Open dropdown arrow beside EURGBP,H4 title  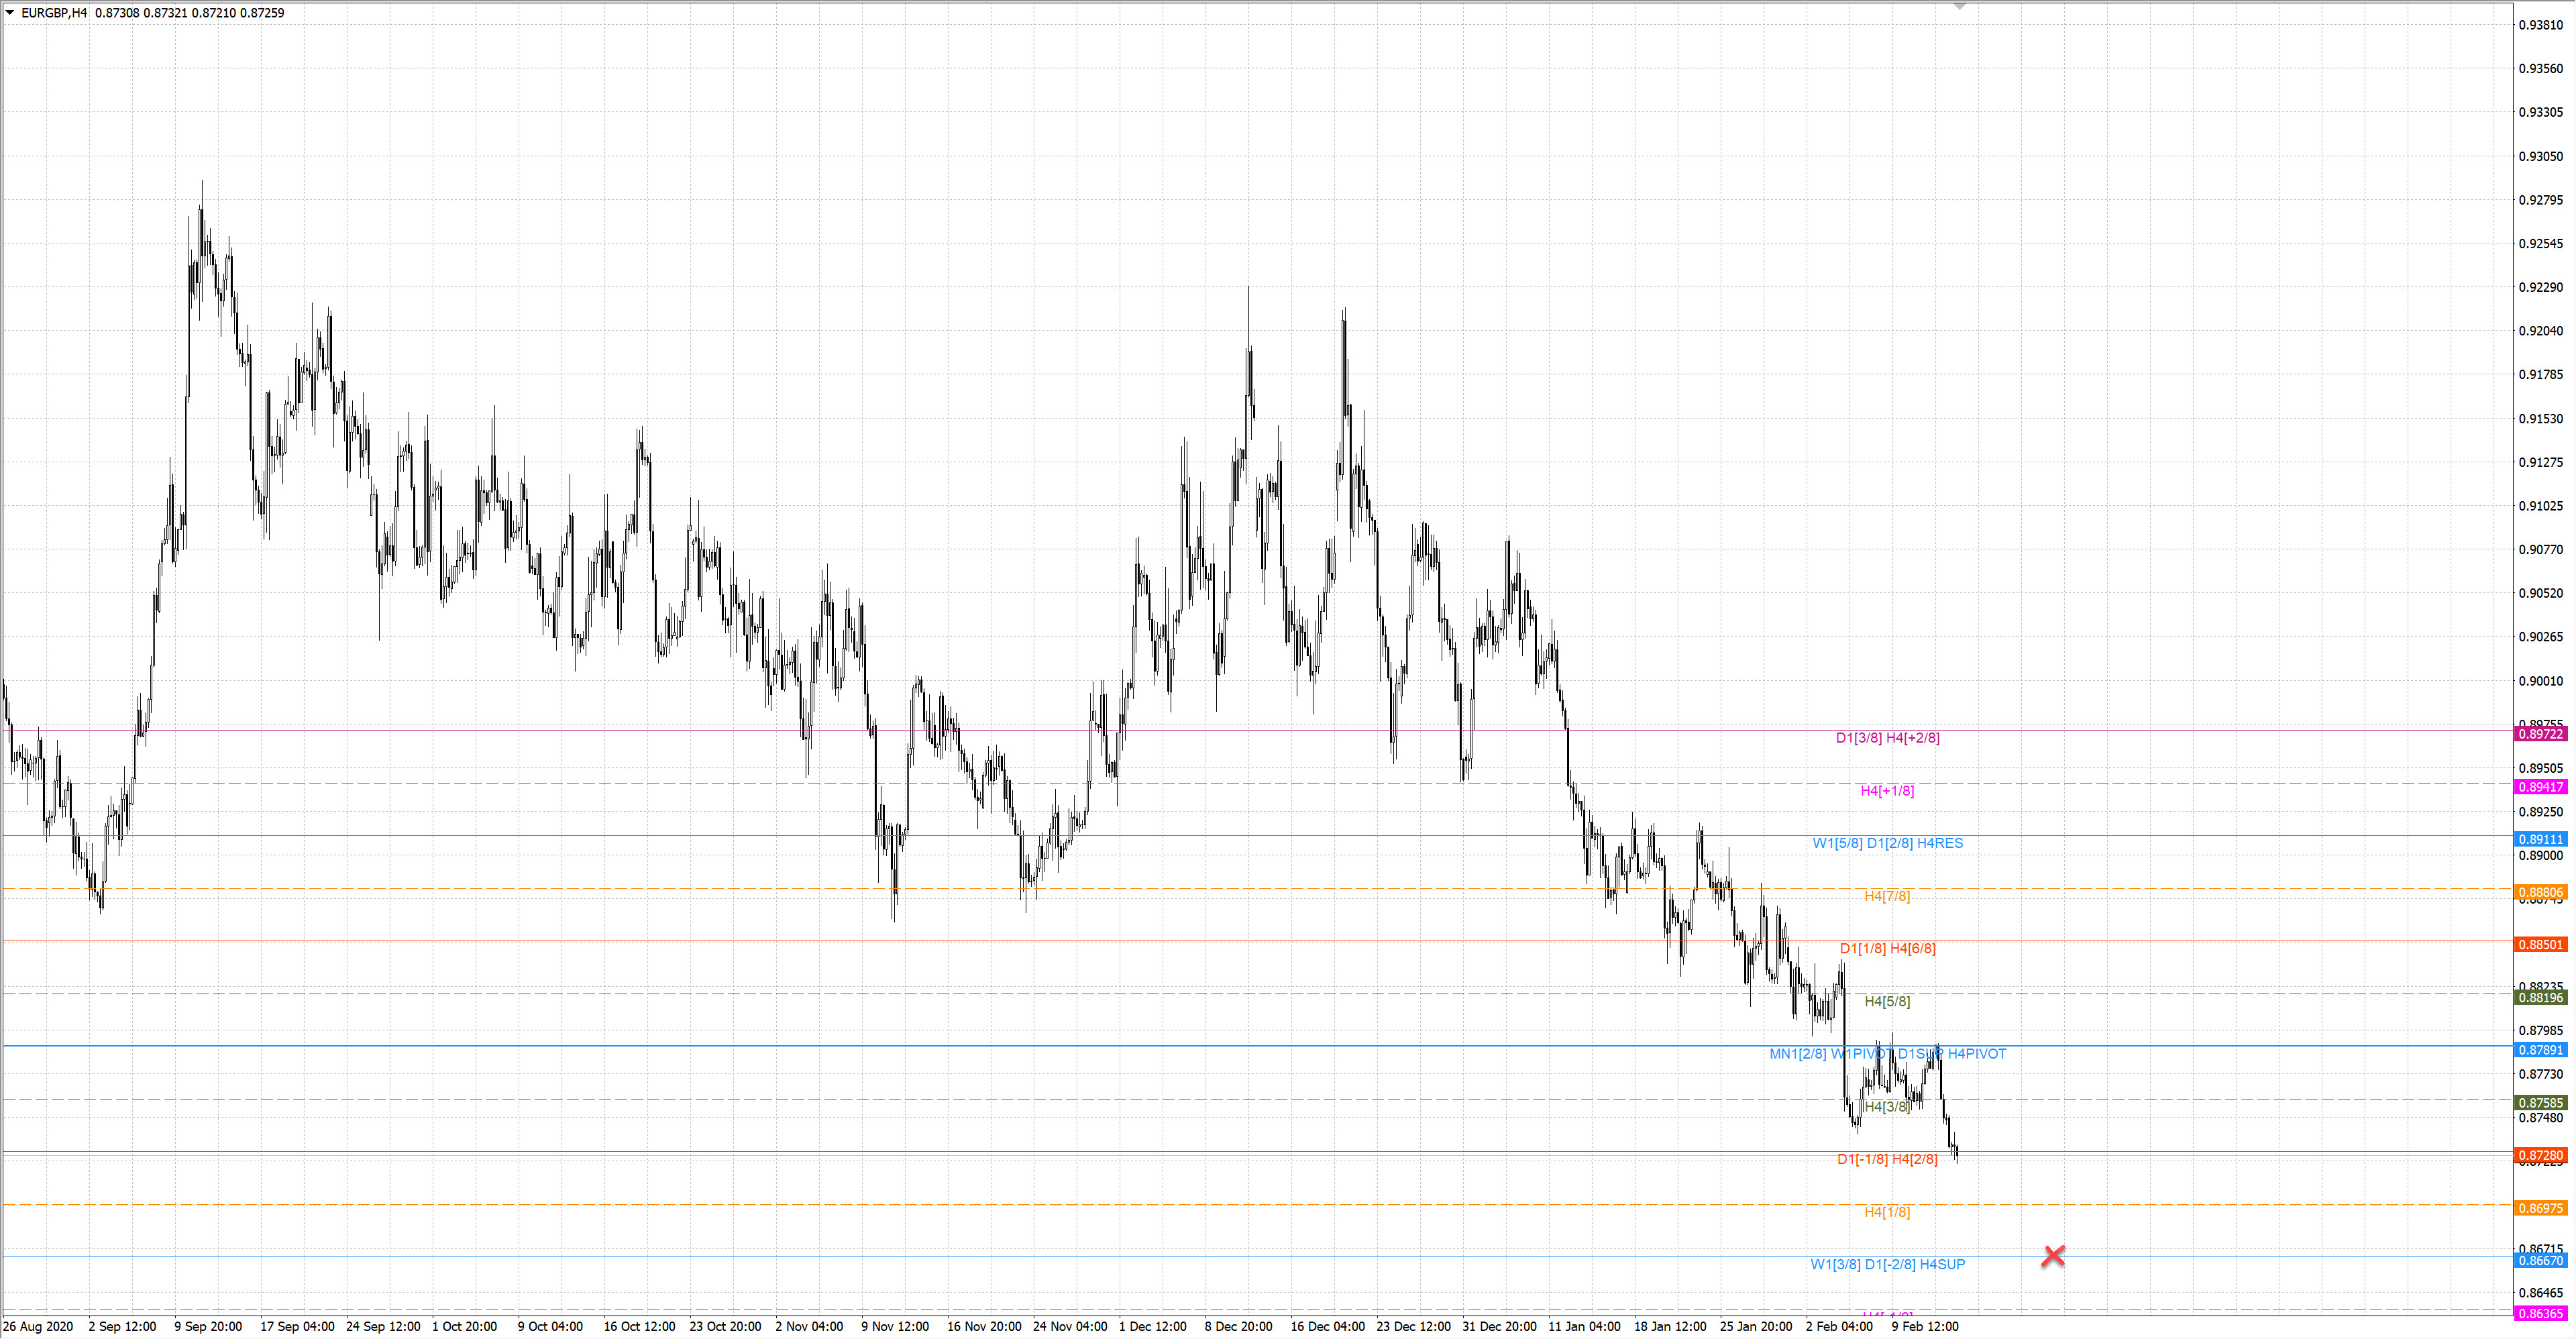(x=10, y=13)
